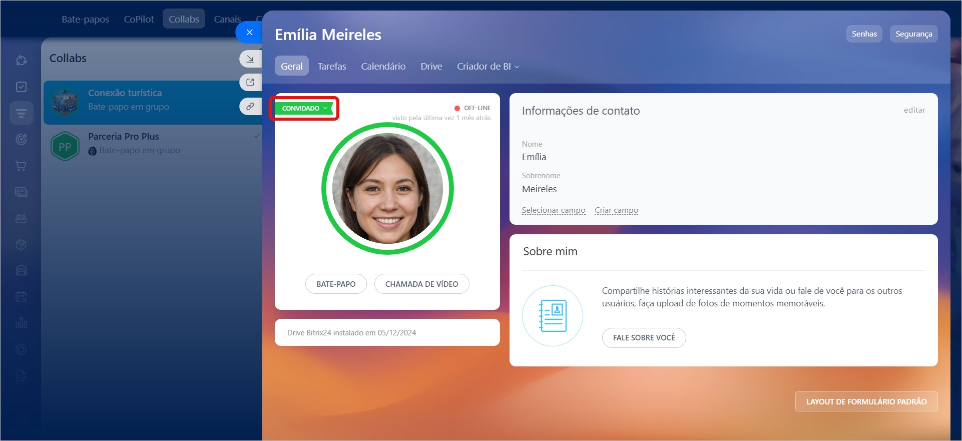This screenshot has height=441, width=962.
Task: Open the robot automation icon in sidebar
Action: tap(21, 218)
